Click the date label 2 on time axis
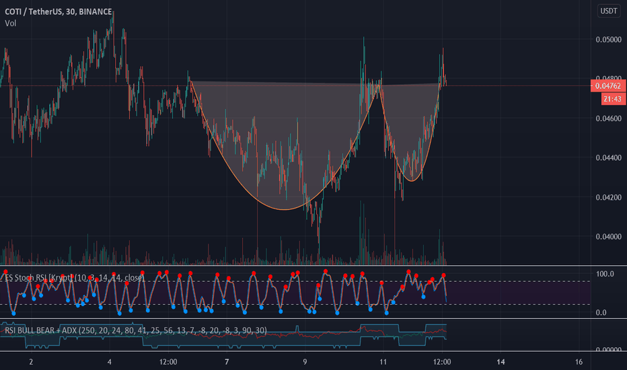The width and height of the screenshot is (627, 370). (31, 362)
